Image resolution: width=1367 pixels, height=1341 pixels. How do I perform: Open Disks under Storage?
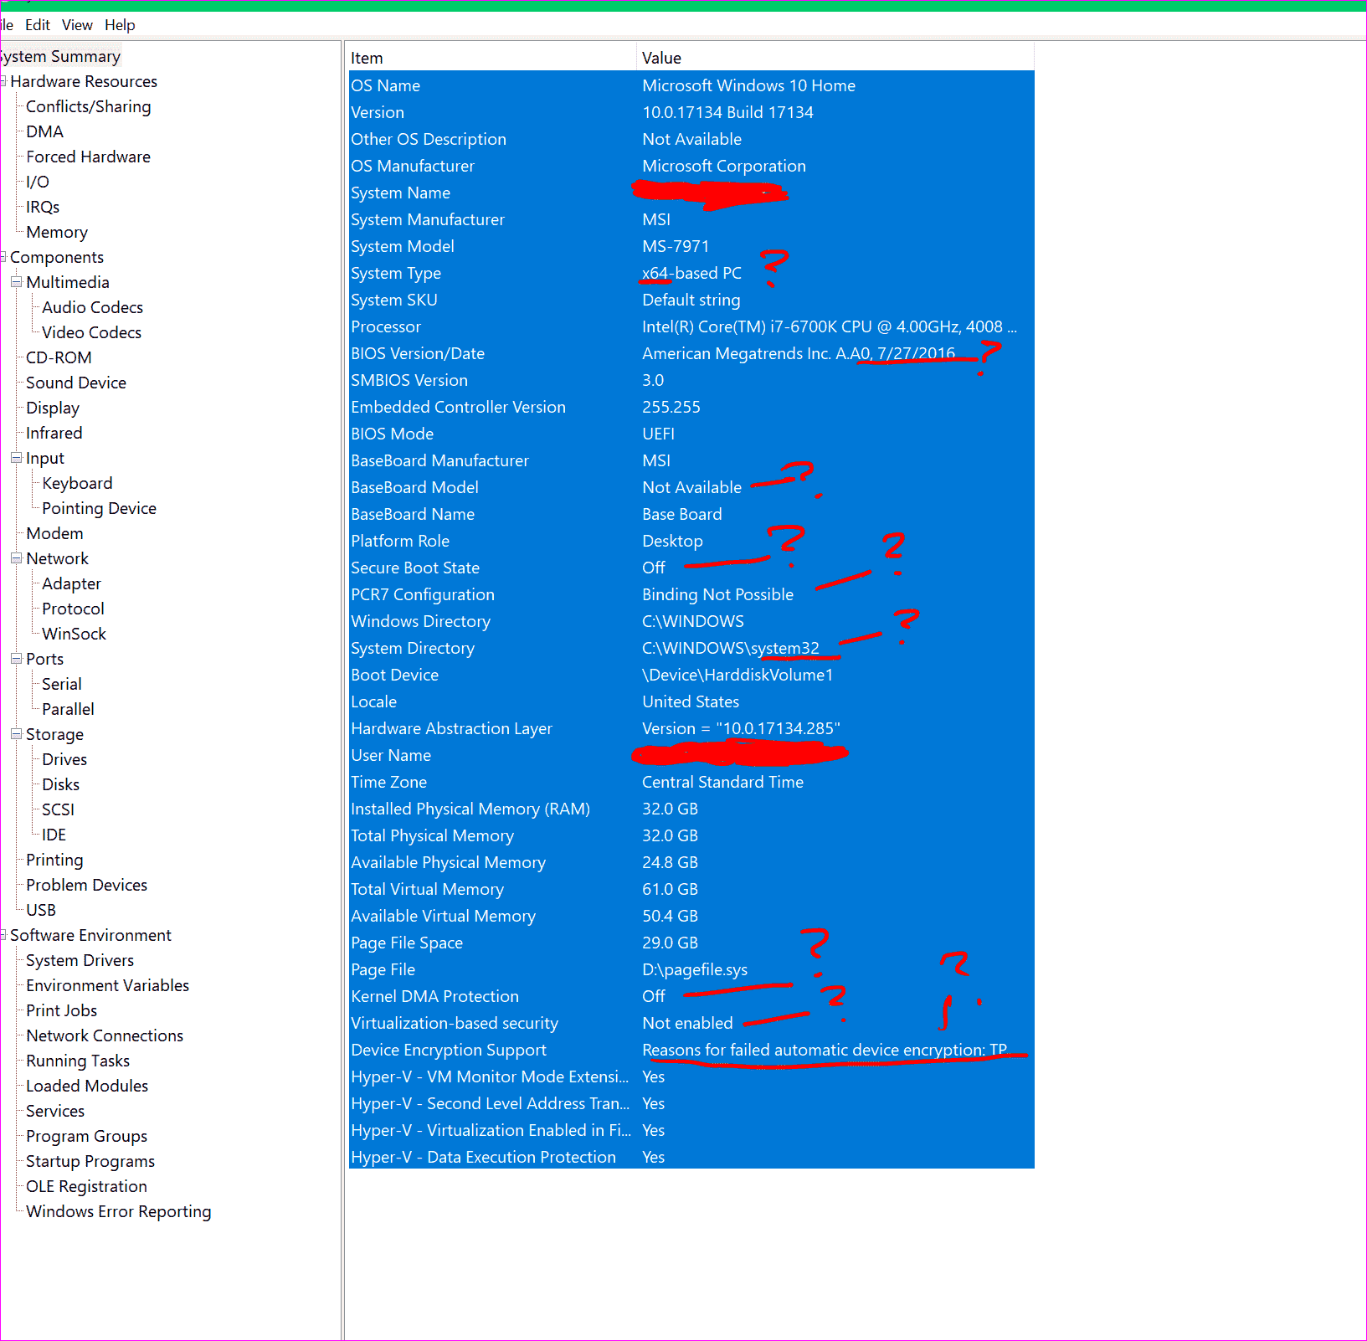click(x=61, y=784)
